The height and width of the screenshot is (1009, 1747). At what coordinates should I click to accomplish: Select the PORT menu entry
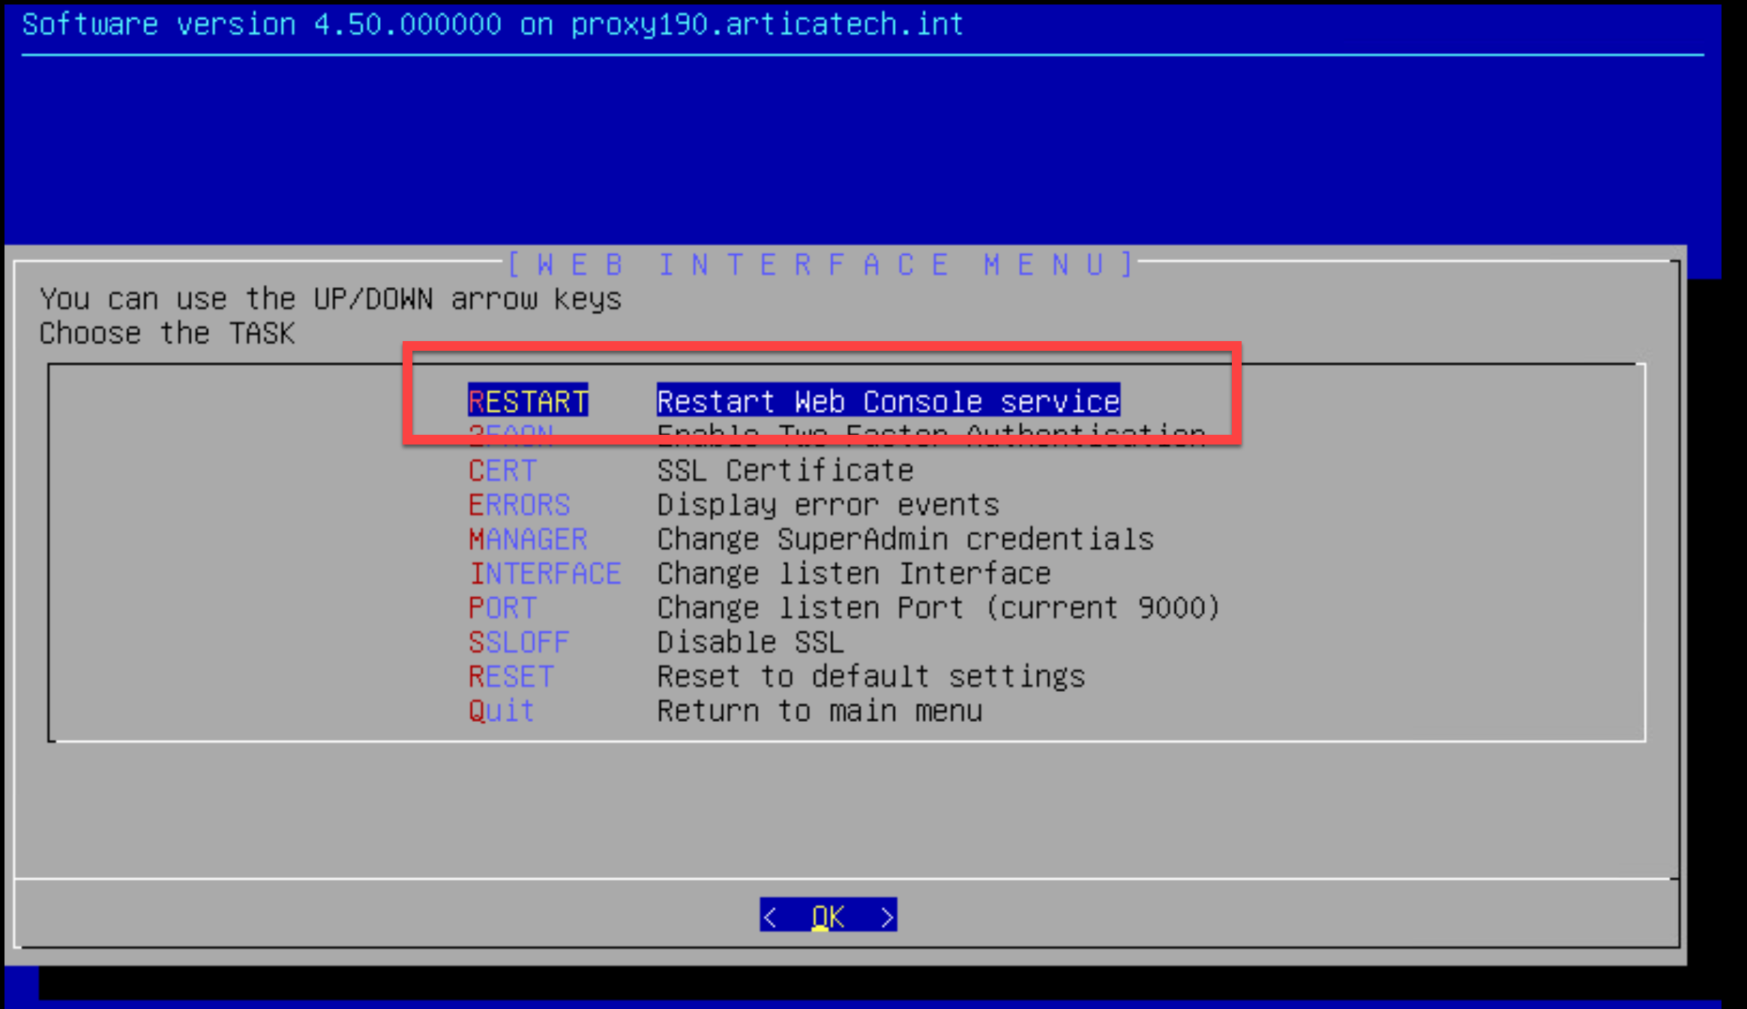point(502,608)
